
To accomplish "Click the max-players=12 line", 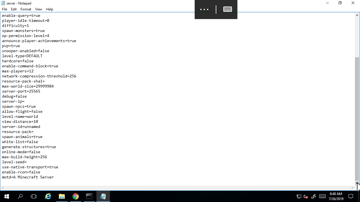I will pyautogui.click(x=18, y=71).
